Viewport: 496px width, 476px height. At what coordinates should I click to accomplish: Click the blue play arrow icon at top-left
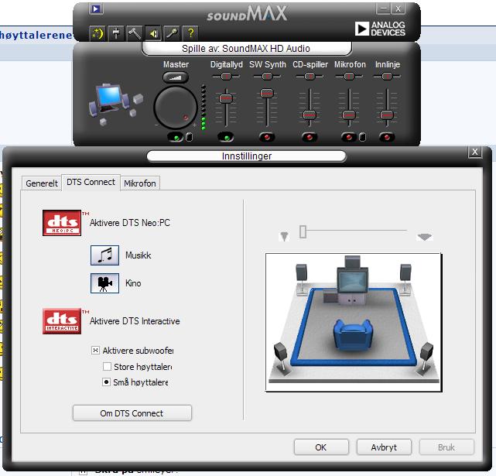coord(95,9)
